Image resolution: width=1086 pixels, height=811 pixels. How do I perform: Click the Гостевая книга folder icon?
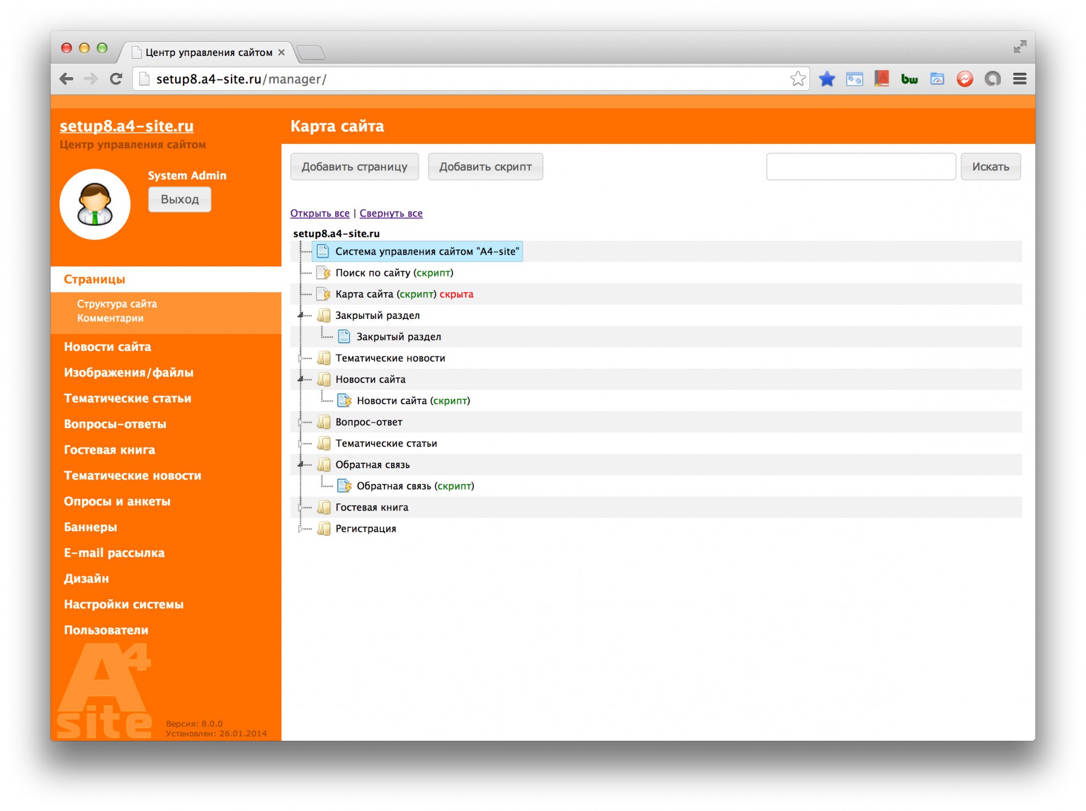pos(324,507)
